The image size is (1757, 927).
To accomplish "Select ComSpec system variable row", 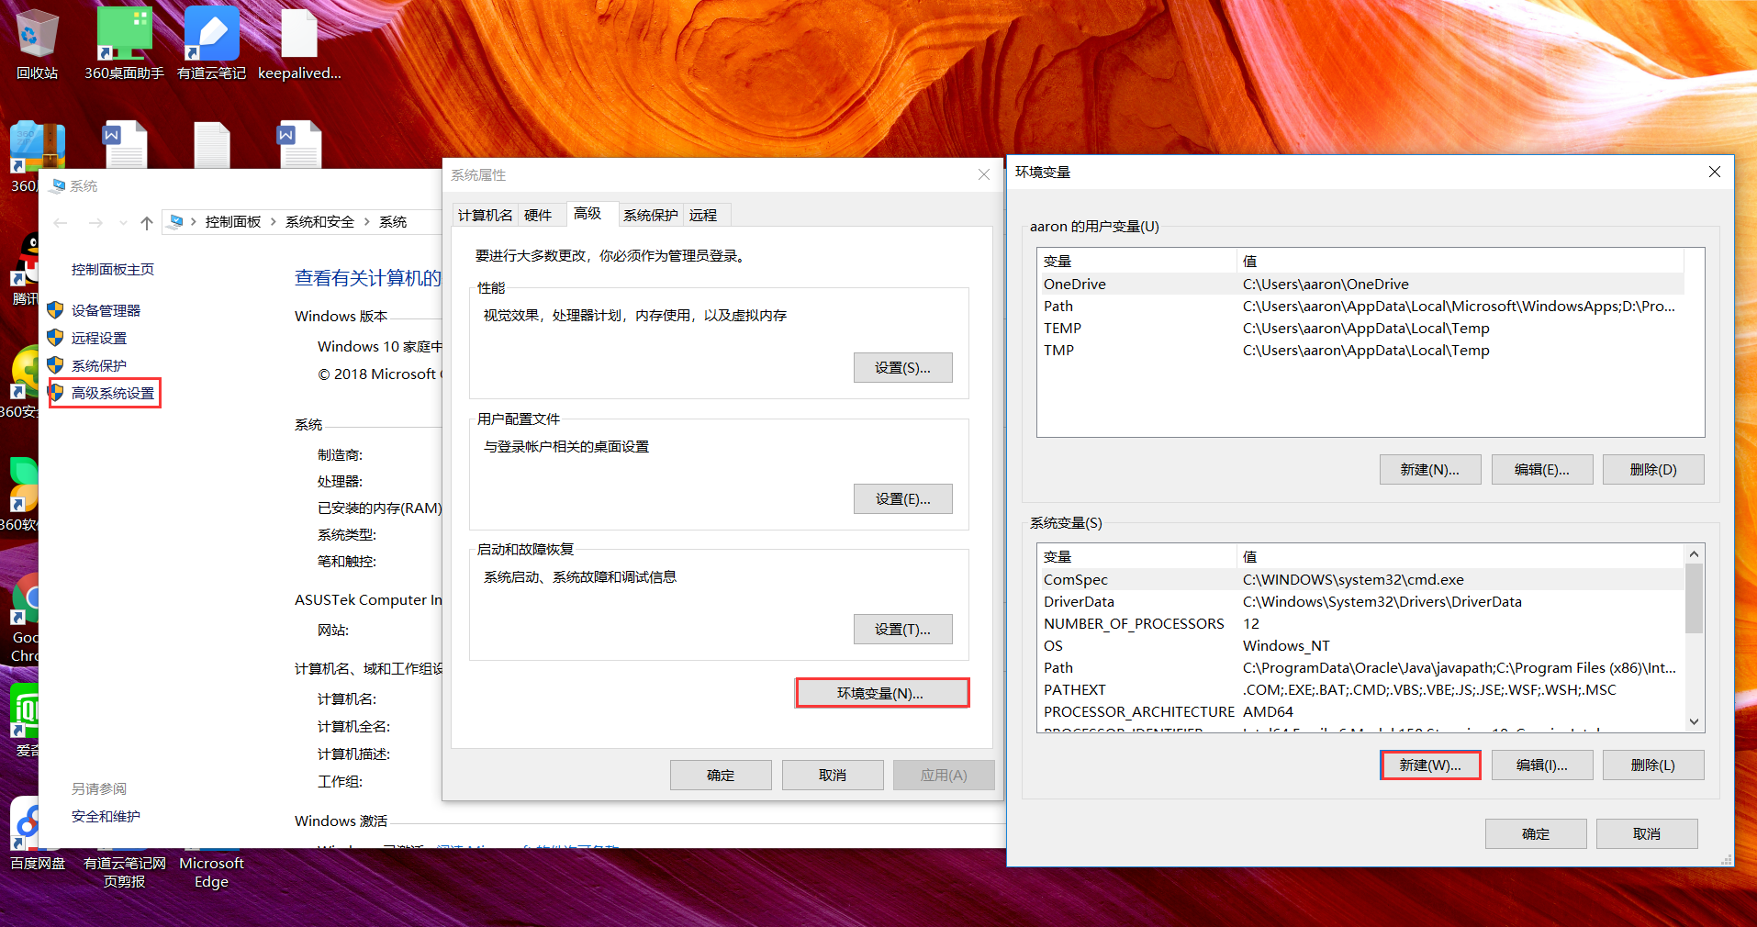I will (x=1360, y=579).
